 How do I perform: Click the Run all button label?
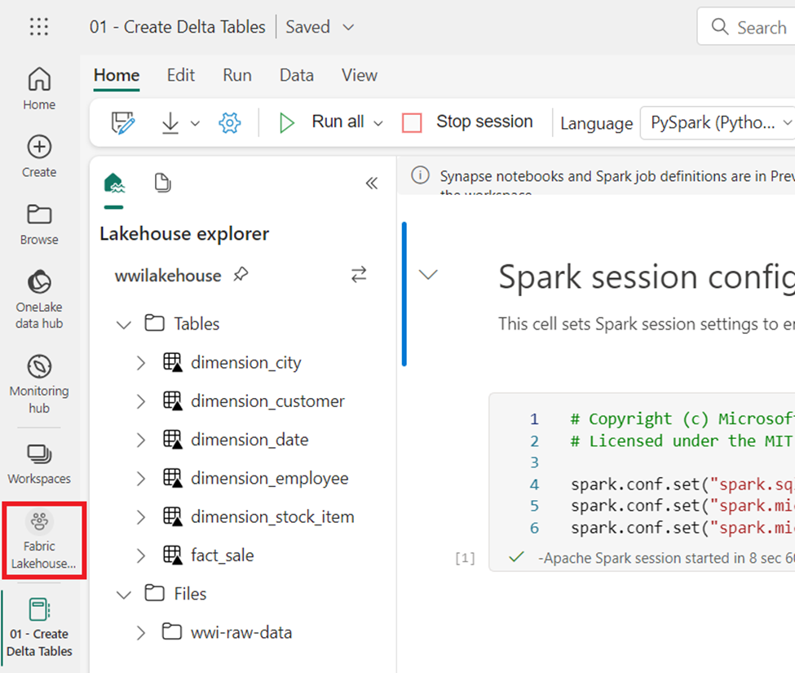(338, 122)
